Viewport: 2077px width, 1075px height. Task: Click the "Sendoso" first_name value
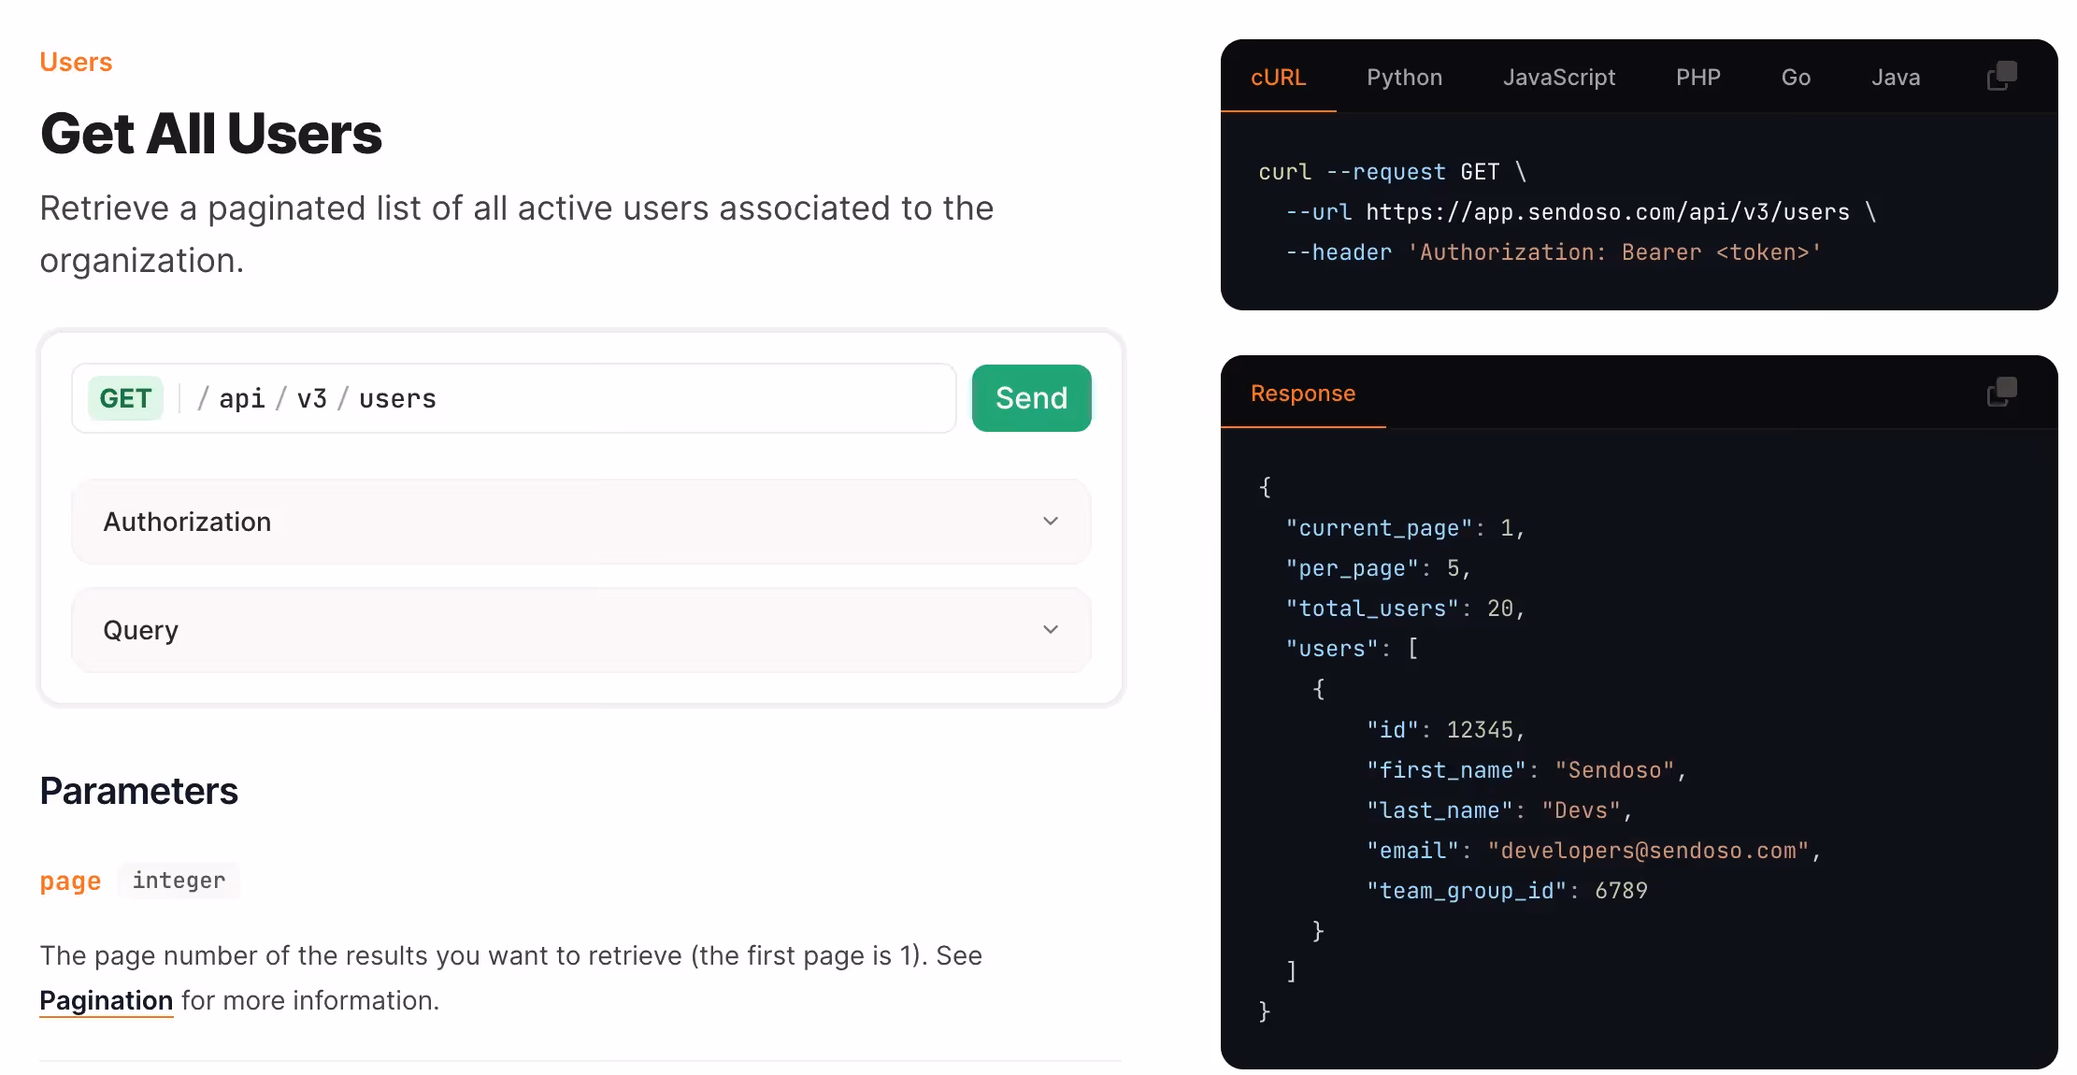coord(1614,770)
